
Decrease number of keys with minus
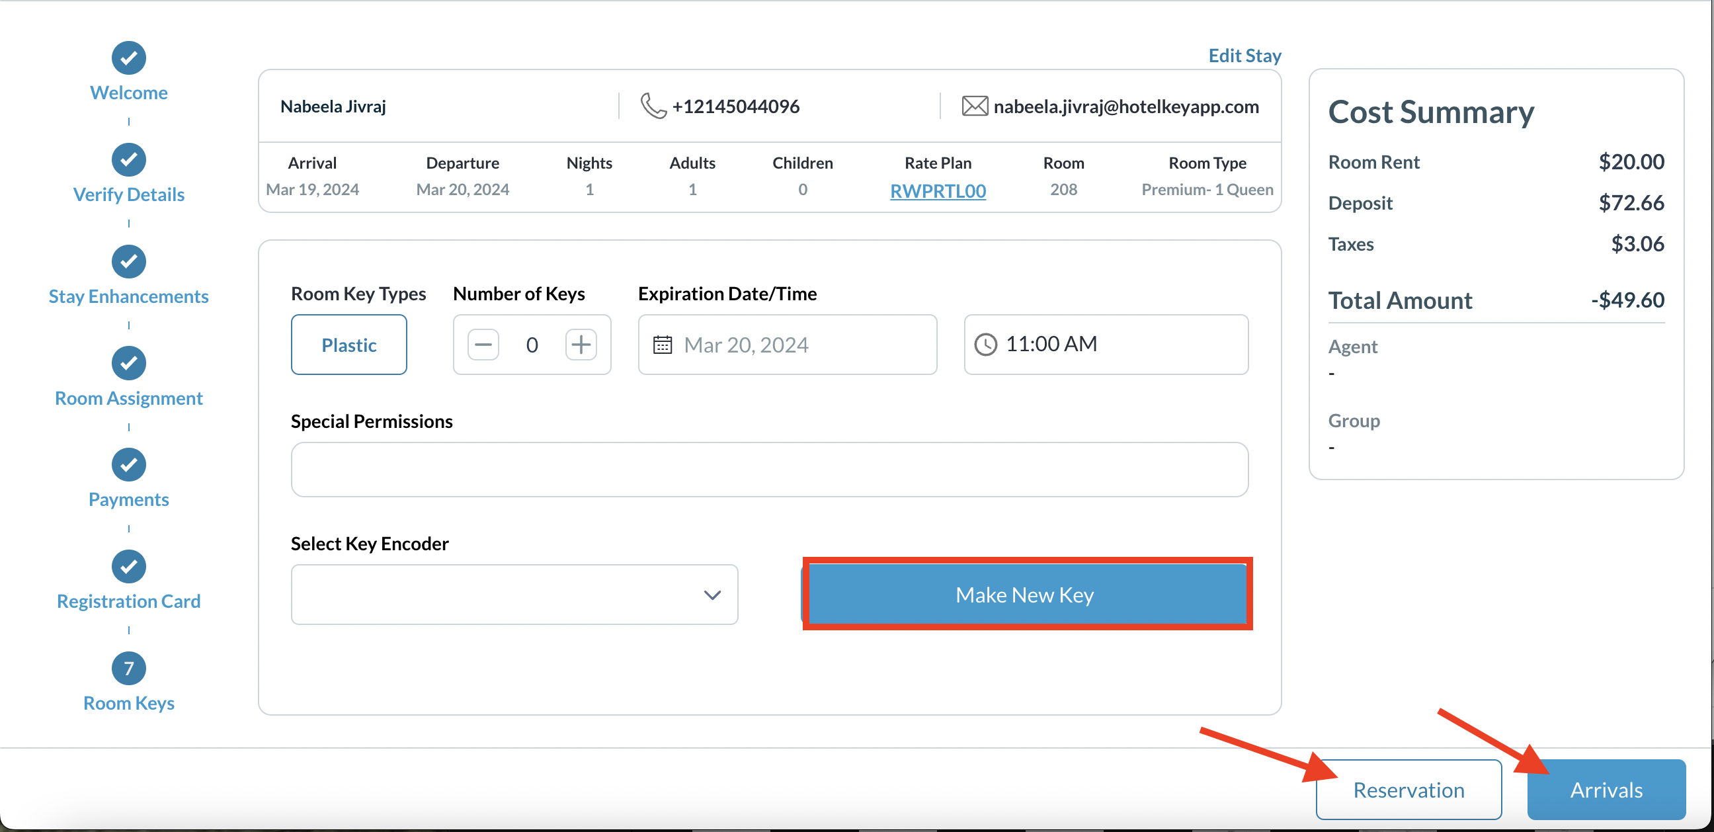pos(483,345)
